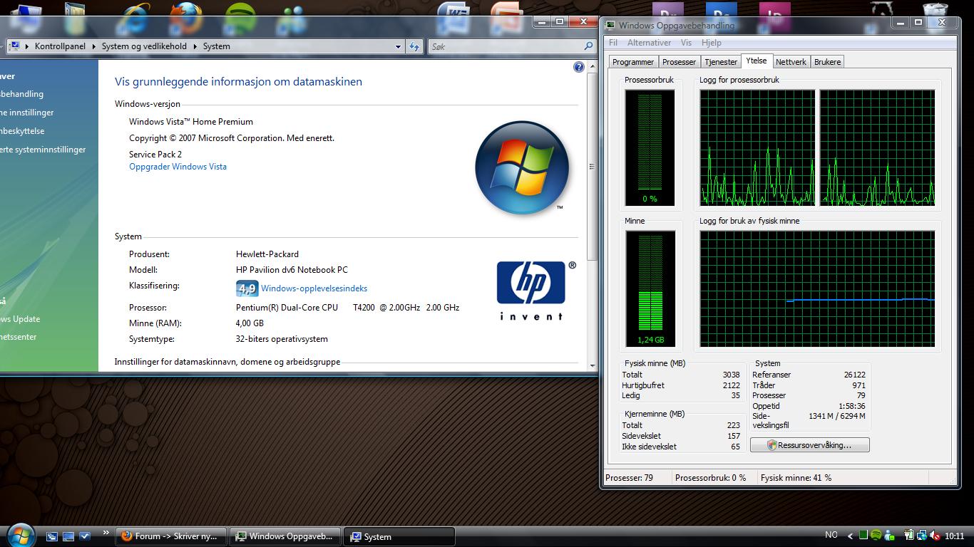Open the blue help question icon

(578, 67)
